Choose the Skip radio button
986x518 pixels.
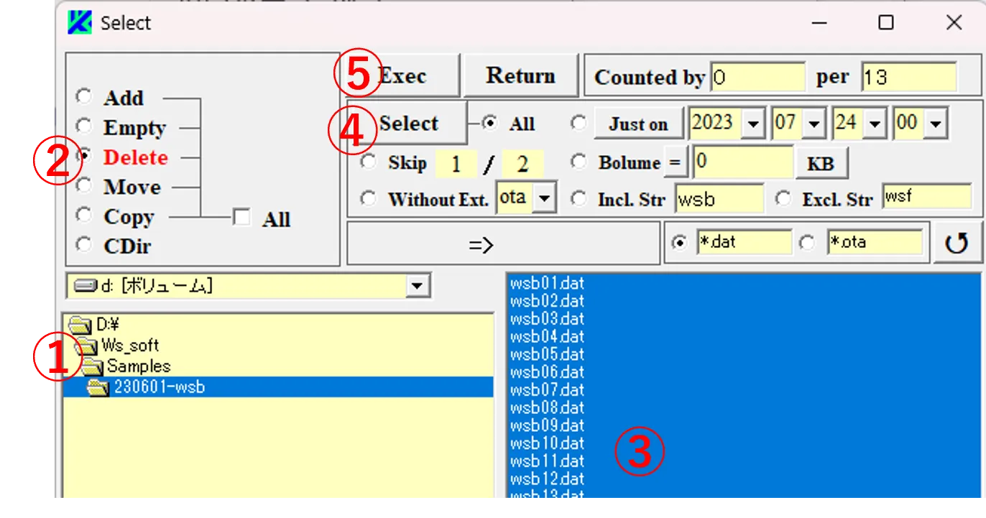point(369,162)
